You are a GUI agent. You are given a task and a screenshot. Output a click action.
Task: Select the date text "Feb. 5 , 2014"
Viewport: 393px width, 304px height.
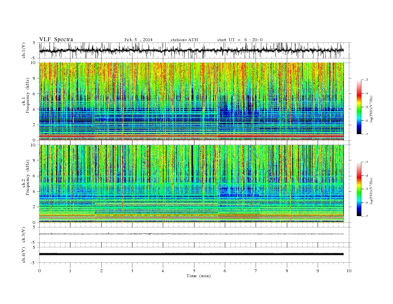pos(138,40)
